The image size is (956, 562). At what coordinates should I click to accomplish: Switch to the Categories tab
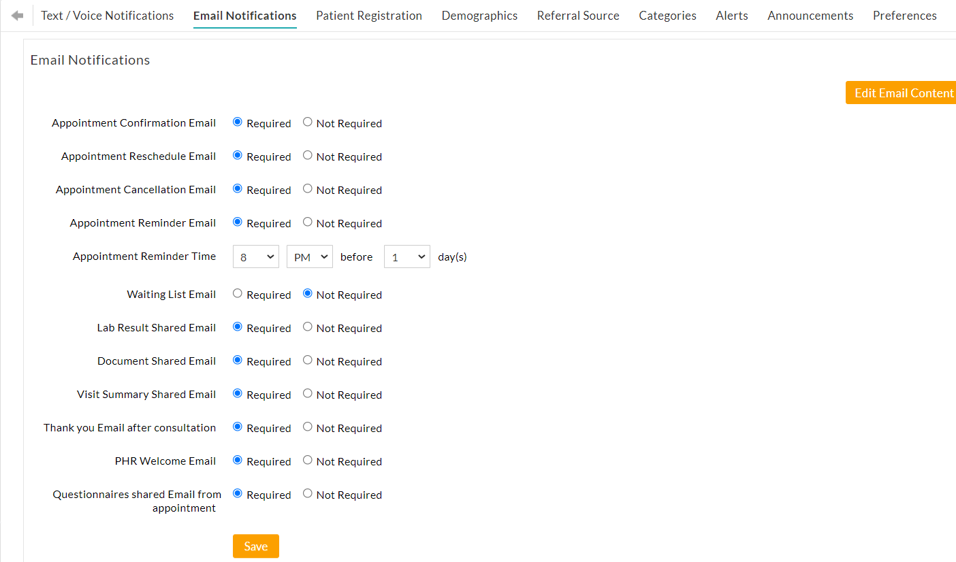[x=667, y=15]
